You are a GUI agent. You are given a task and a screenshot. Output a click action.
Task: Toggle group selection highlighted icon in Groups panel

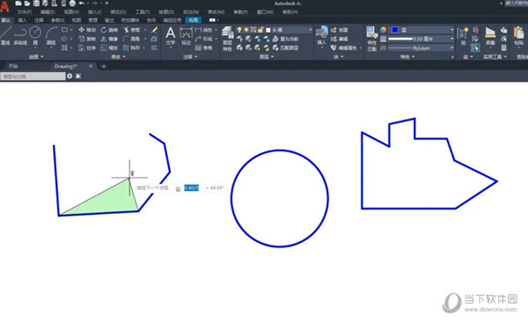[x=475, y=48]
